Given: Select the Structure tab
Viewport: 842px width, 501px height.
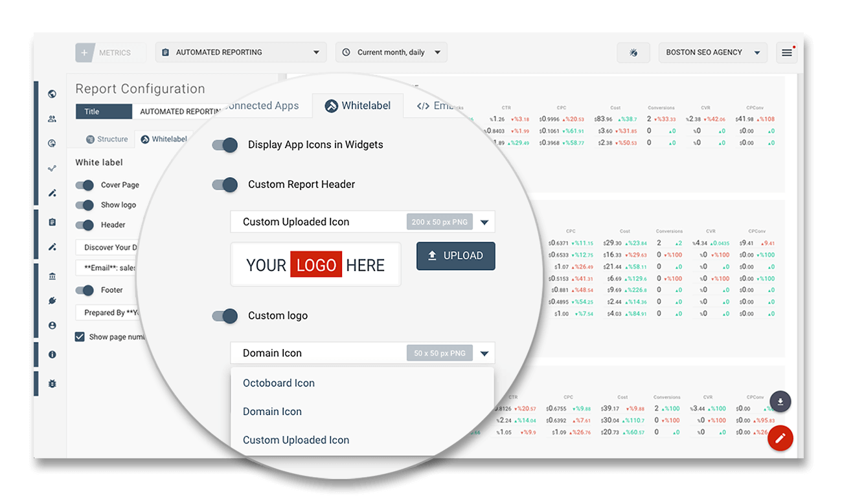Looking at the screenshot, I should (x=108, y=138).
